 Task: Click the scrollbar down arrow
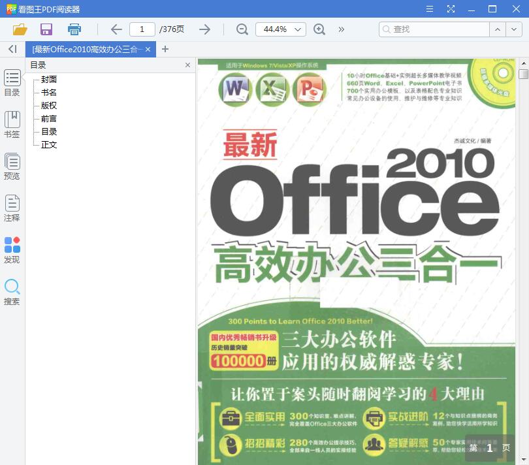point(523,460)
